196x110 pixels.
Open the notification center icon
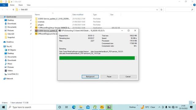click(191, 107)
